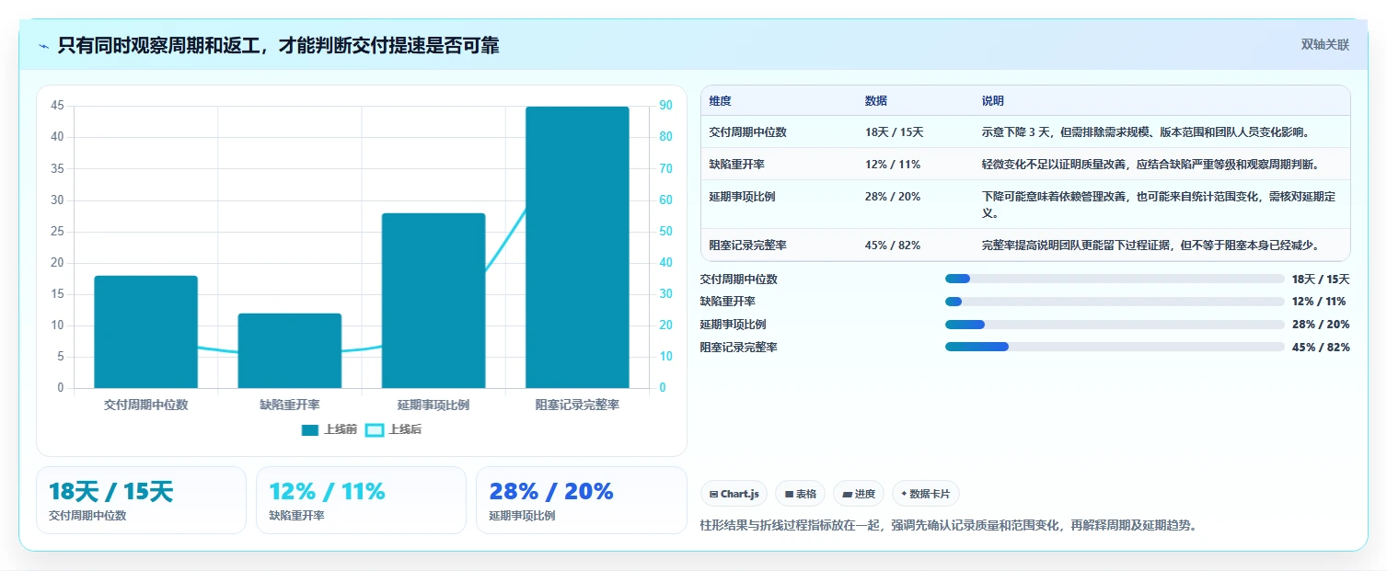This screenshot has height=571, width=1387.
Task: Toggle the 上线后 legend swatch
Action: click(x=375, y=429)
